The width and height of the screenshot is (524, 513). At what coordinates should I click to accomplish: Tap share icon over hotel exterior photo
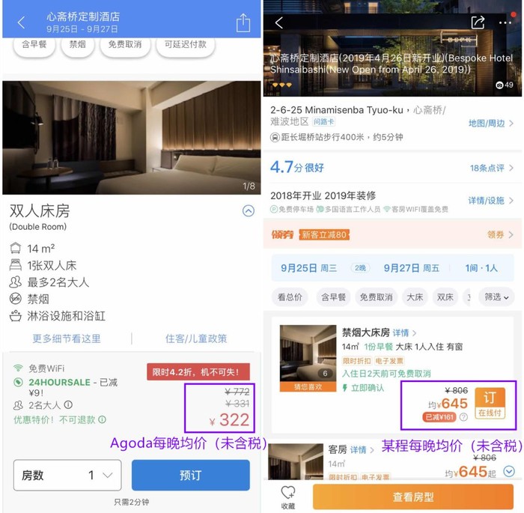(478, 22)
